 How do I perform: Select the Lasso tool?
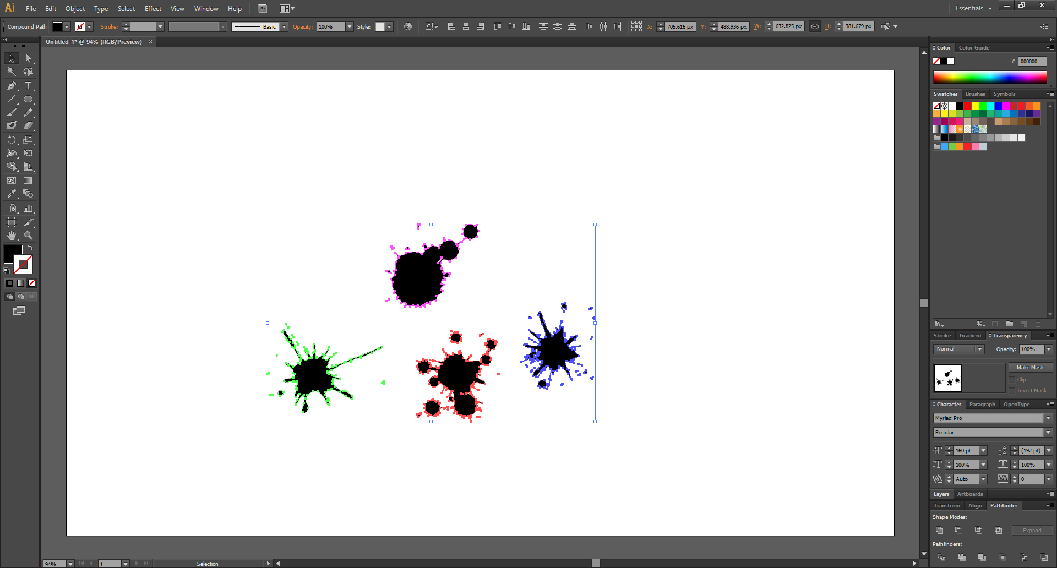28,72
